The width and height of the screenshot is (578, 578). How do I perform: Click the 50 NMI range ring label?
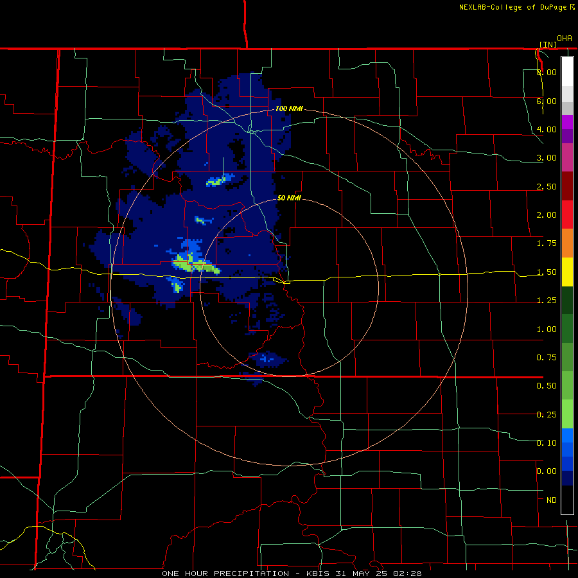pyautogui.click(x=289, y=198)
